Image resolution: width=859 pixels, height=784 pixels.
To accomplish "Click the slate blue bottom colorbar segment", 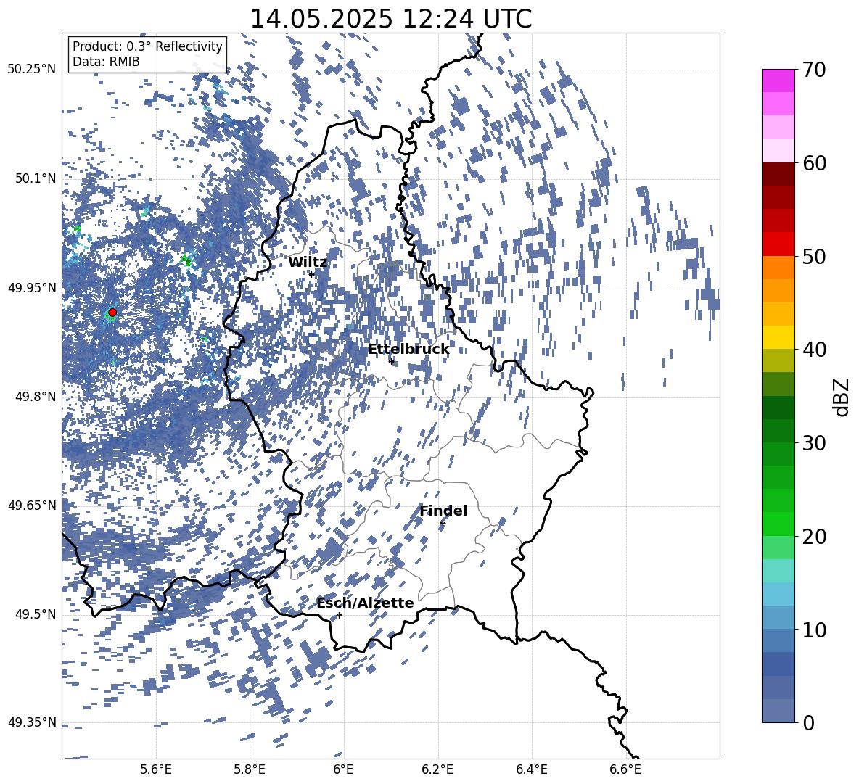I will (778, 711).
